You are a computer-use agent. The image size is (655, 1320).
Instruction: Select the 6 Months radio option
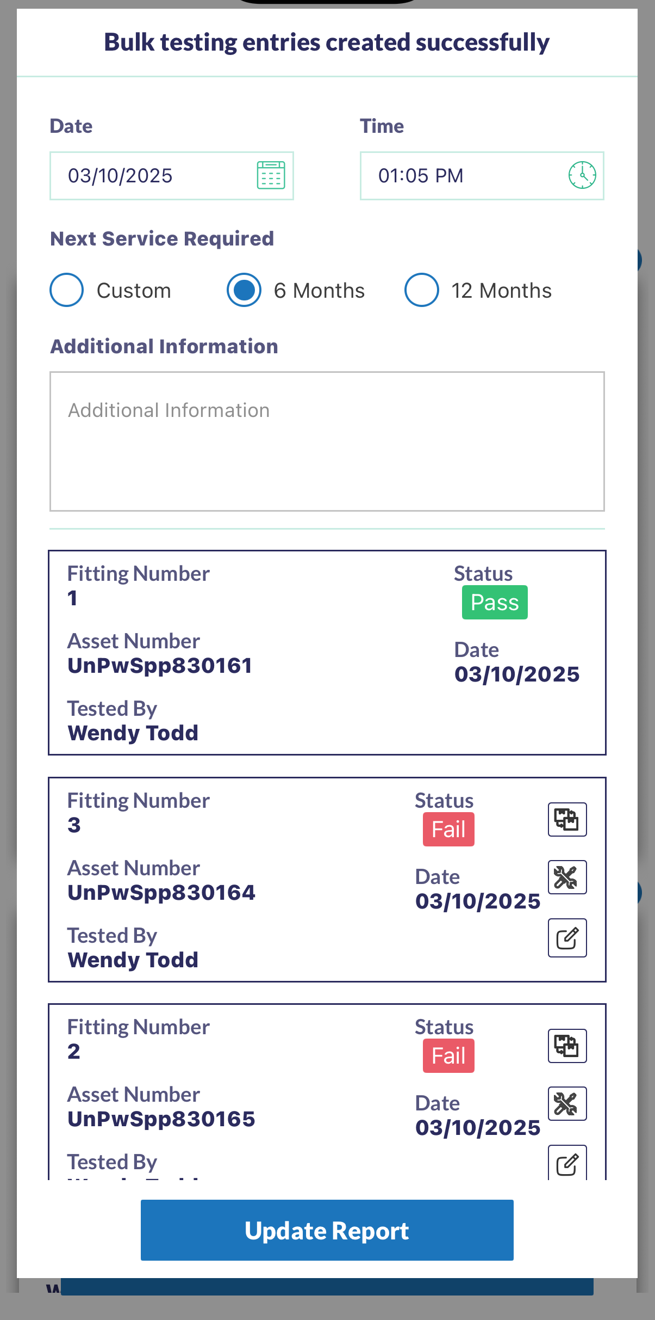tap(244, 290)
